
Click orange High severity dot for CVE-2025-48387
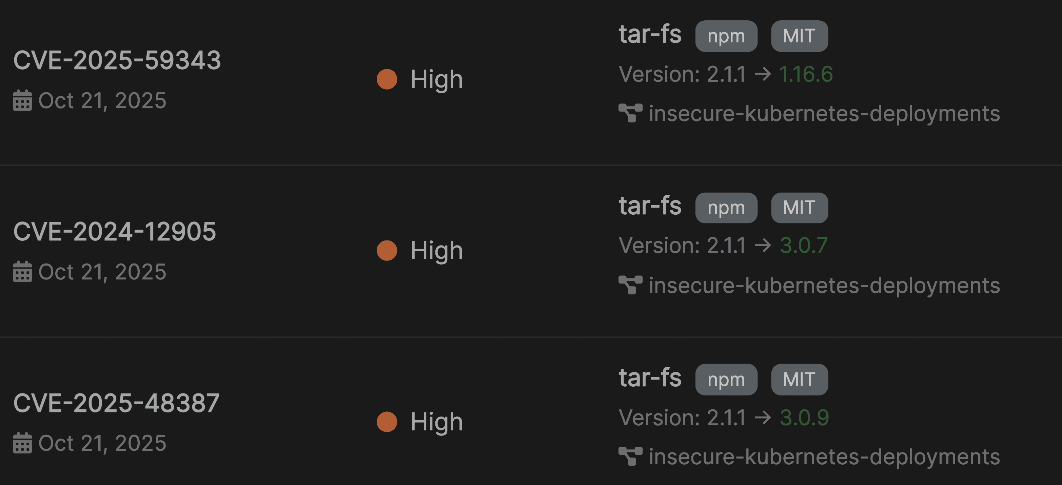(387, 422)
